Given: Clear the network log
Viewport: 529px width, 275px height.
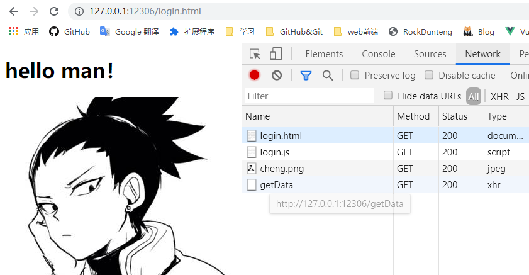Looking at the screenshot, I should click(x=277, y=75).
